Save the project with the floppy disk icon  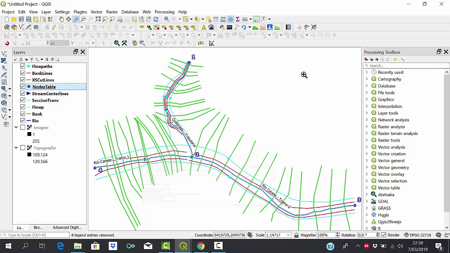pos(21,19)
